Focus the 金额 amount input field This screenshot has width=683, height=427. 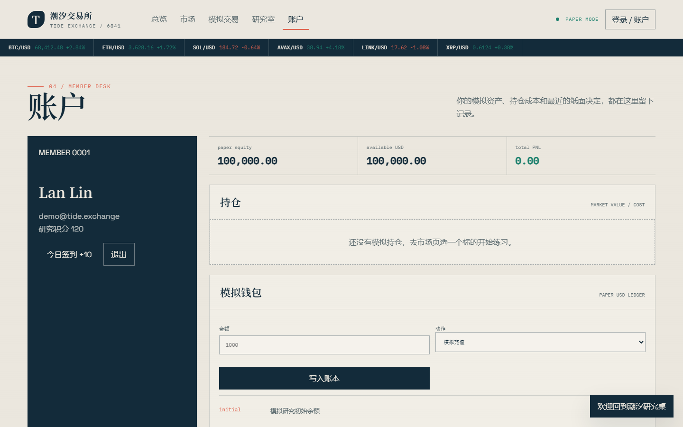click(x=324, y=345)
